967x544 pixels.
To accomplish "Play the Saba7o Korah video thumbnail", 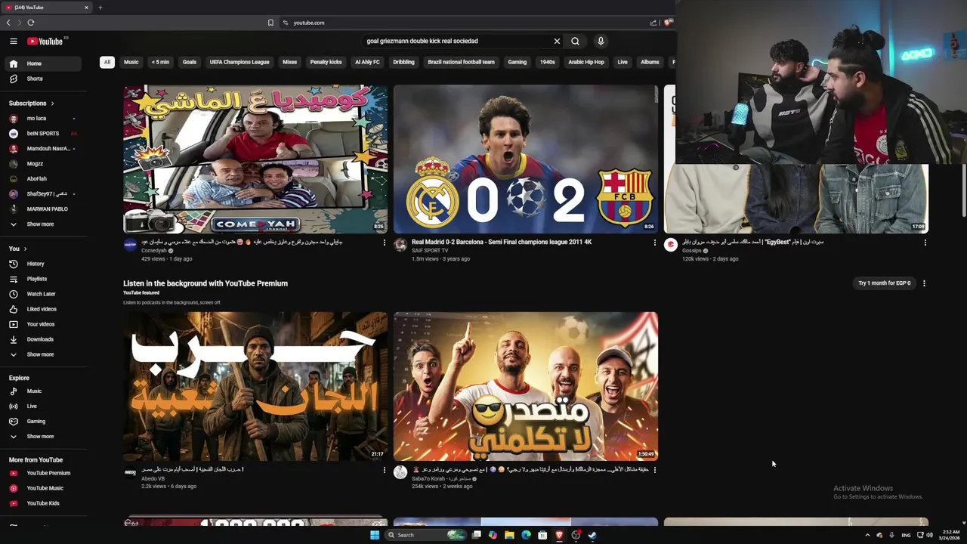I will tap(526, 386).
